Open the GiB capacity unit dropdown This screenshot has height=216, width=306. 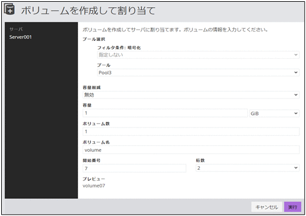coord(275,113)
